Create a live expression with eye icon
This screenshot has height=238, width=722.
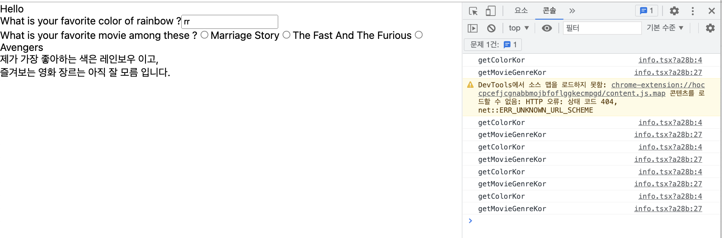(547, 28)
